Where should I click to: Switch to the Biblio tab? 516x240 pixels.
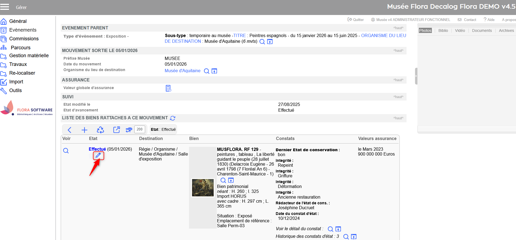(x=443, y=31)
